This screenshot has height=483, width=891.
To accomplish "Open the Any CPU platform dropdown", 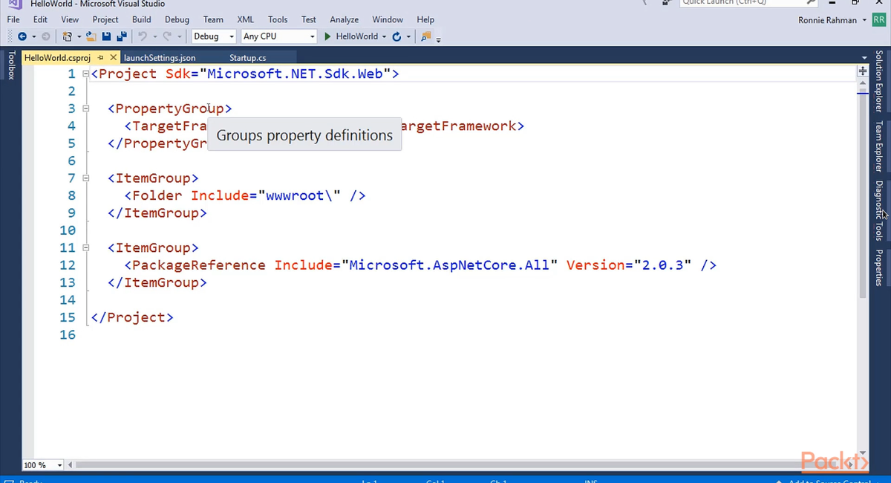I will click(278, 36).
